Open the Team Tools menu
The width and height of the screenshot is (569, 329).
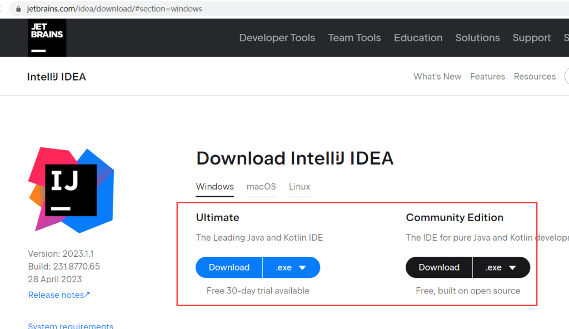click(355, 38)
